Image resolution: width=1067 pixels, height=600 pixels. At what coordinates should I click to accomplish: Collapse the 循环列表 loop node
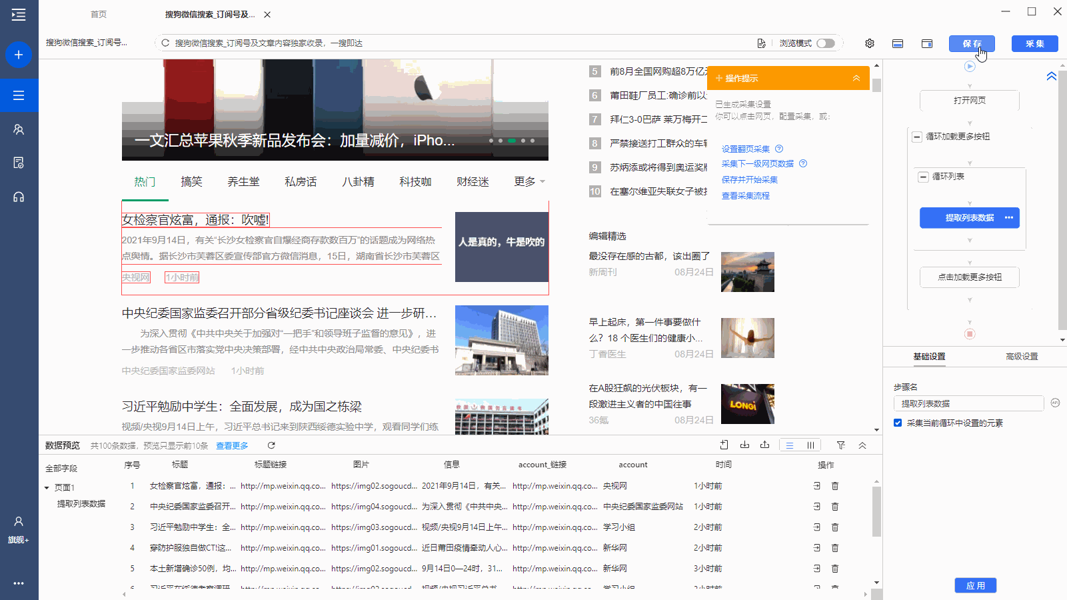tap(923, 177)
